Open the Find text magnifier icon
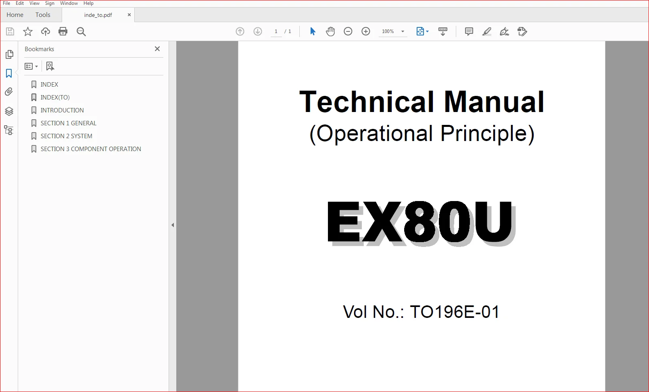The height and width of the screenshot is (392, 649). click(x=81, y=31)
